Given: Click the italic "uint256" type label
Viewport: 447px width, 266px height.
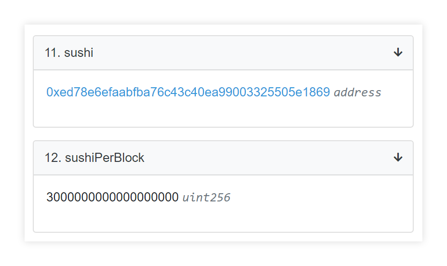Looking at the screenshot, I should [206, 198].
